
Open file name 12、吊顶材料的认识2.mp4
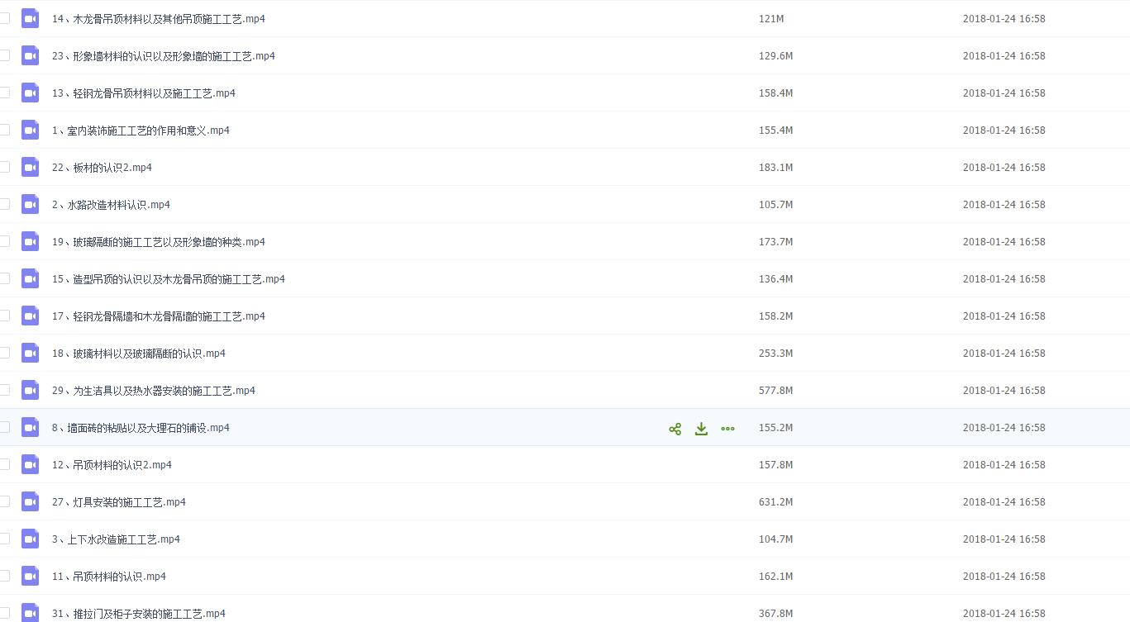pos(112,464)
